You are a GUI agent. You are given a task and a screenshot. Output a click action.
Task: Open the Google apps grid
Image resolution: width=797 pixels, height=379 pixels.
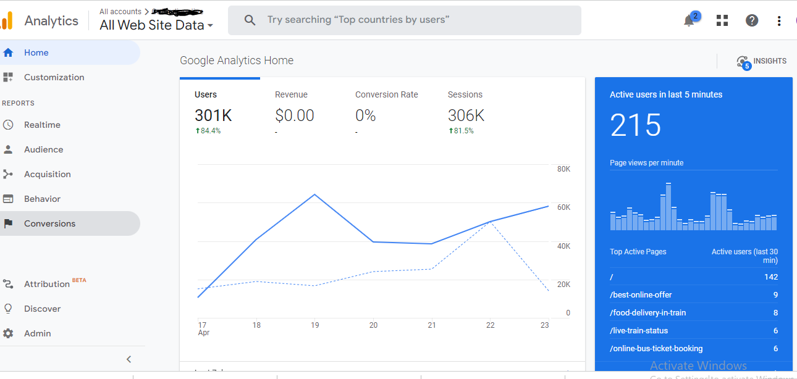click(722, 20)
